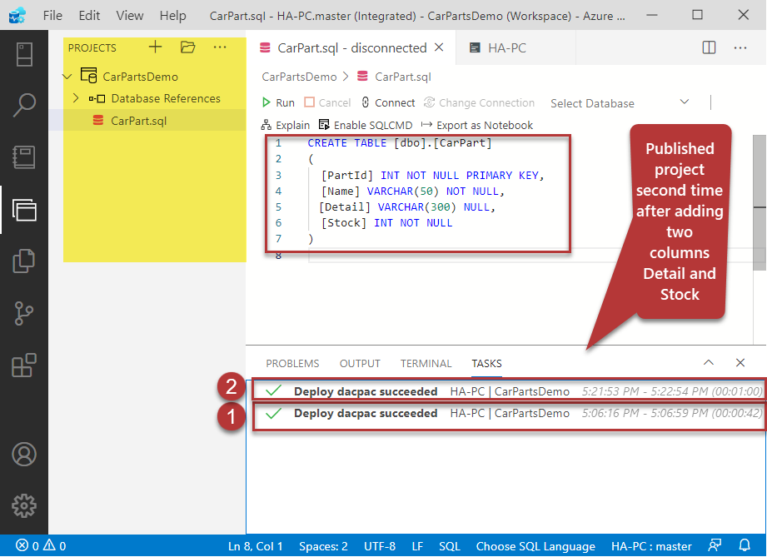Select CarPart.sql in the project tree
Viewport: 767px width, 557px height.
pyautogui.click(x=138, y=121)
